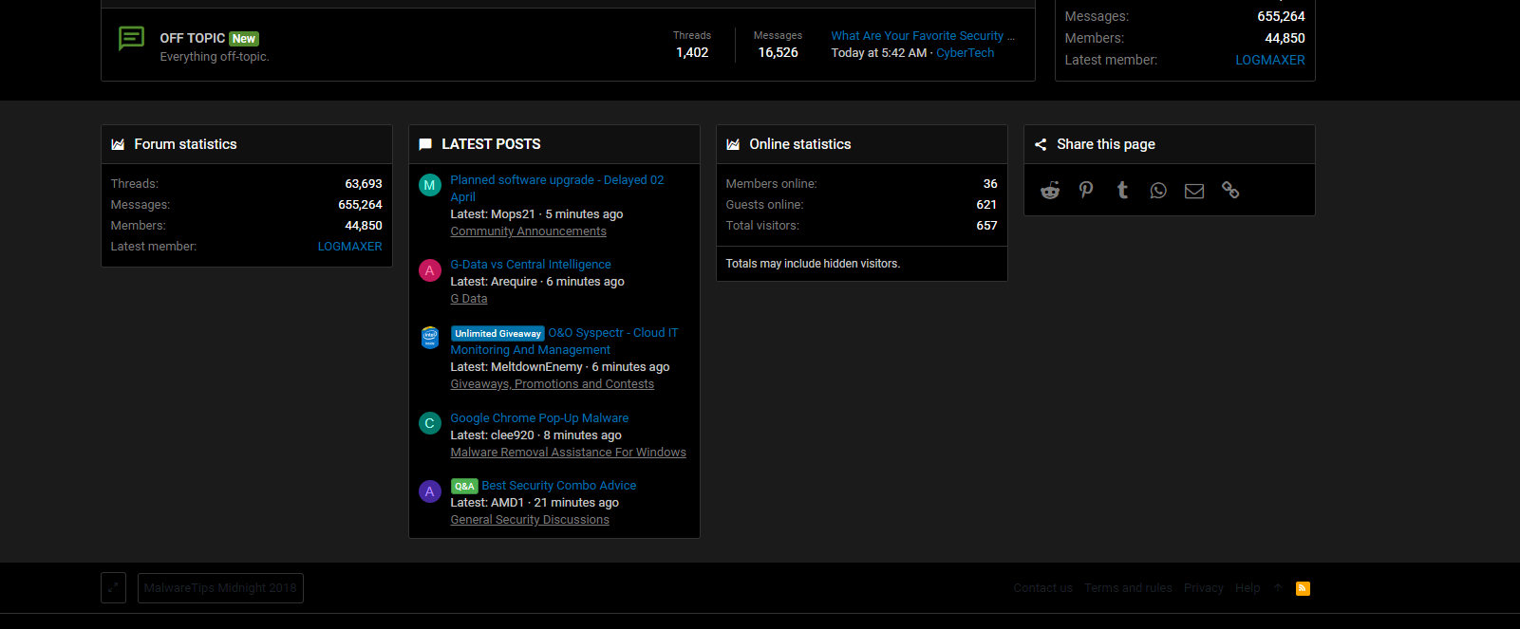This screenshot has width=1520, height=629.
Task: Copy page link icon
Action: 1230,191
